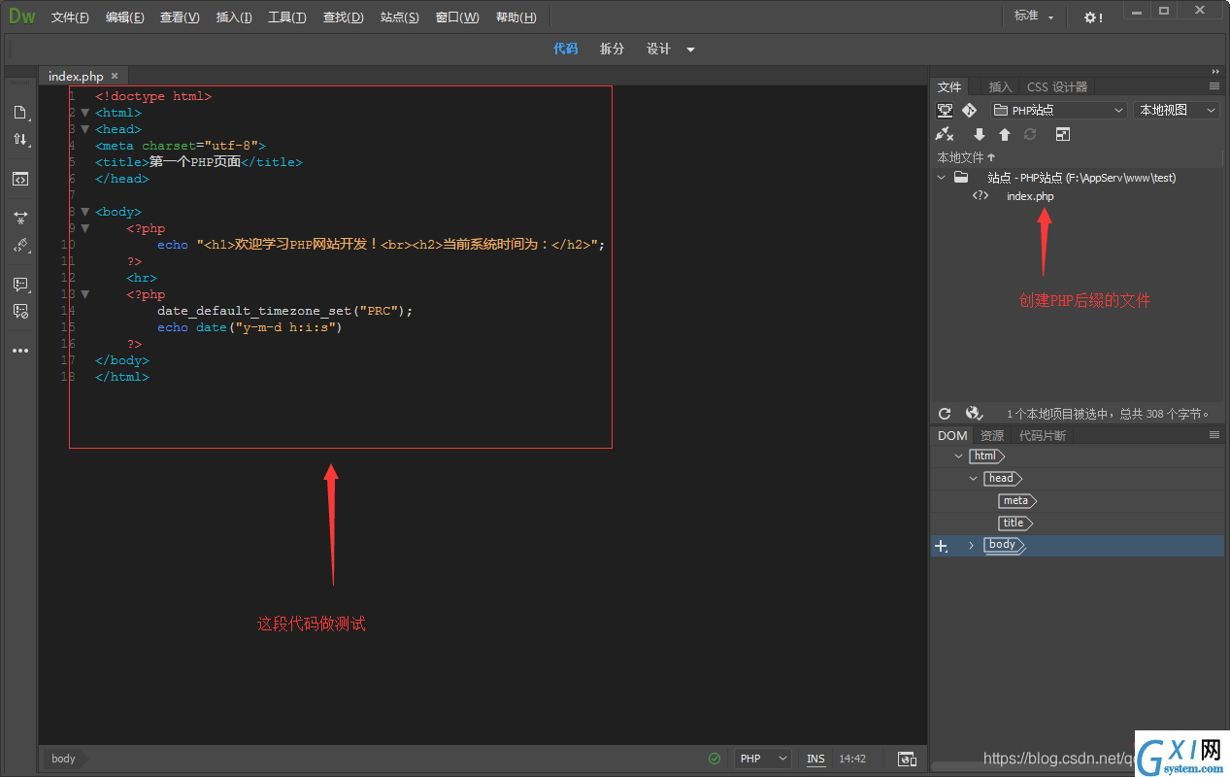Open the view mode dropdown arrow beside 设计
Viewport: 1230px width, 777px height.
pyautogui.click(x=691, y=50)
